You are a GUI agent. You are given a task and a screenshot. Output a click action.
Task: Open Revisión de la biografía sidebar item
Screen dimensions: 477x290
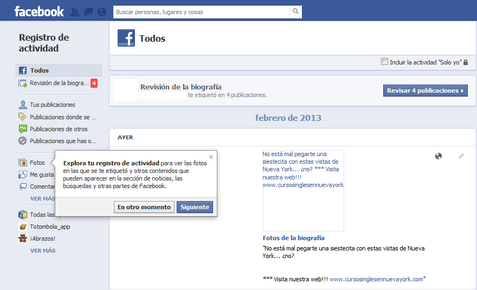point(59,83)
